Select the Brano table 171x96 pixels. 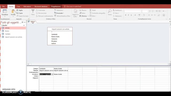[x=13, y=31]
